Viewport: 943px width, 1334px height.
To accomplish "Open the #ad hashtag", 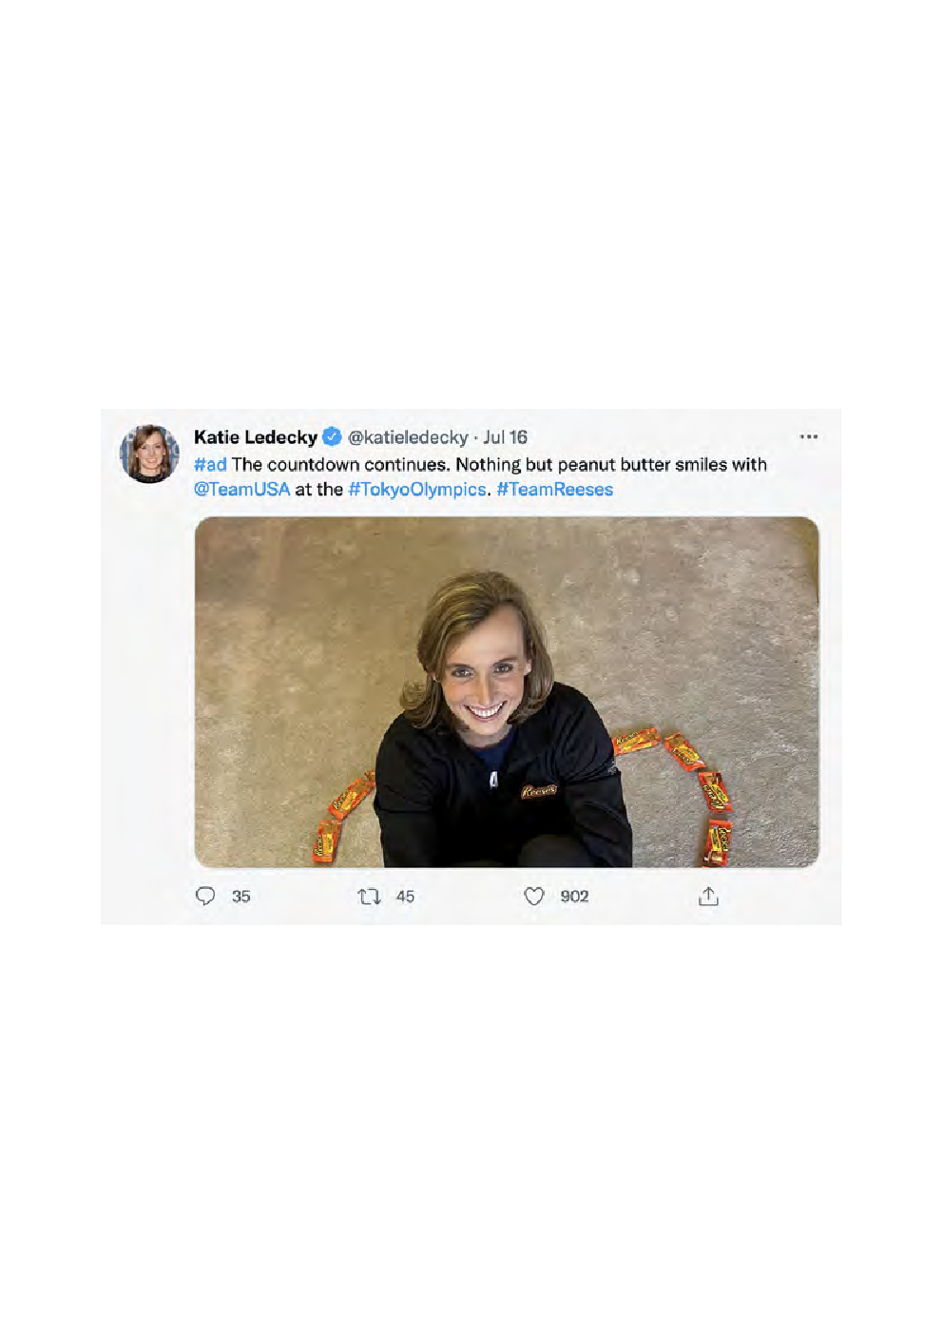I will coord(210,464).
